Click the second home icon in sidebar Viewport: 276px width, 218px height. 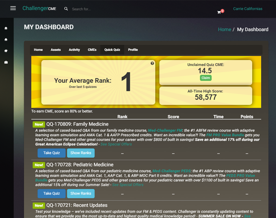tap(6, 39)
